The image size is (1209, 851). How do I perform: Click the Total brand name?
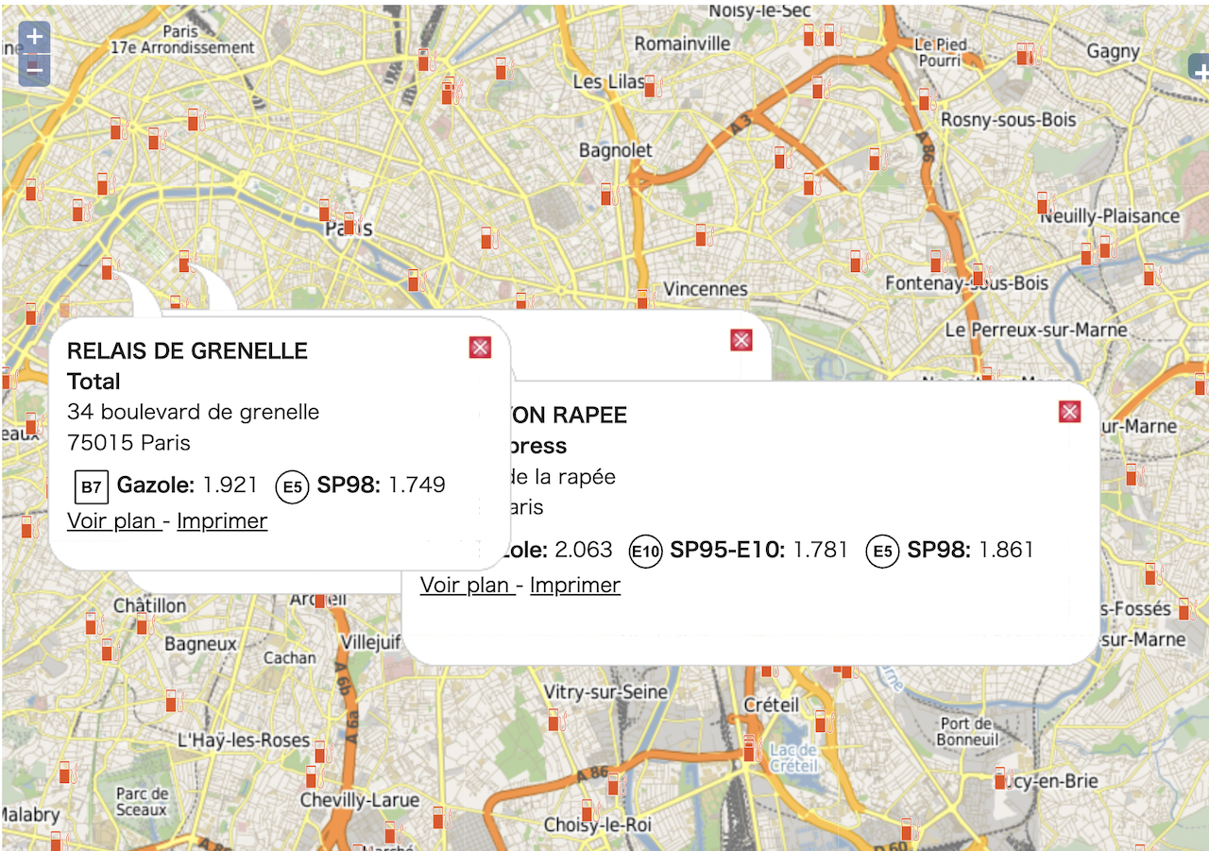pos(94,382)
